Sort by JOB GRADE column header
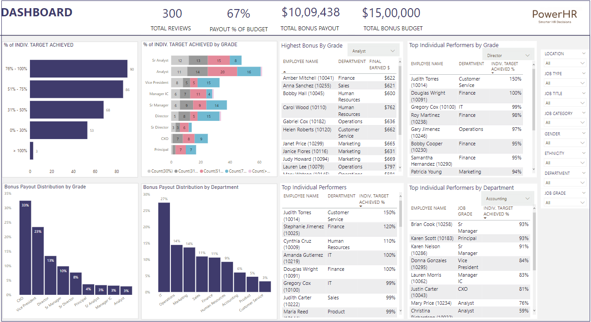Viewport: 591px width, 322px height. 465,211
